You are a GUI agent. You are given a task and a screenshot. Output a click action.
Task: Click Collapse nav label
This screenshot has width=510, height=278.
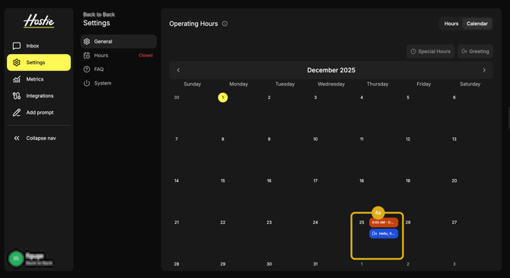click(x=41, y=139)
